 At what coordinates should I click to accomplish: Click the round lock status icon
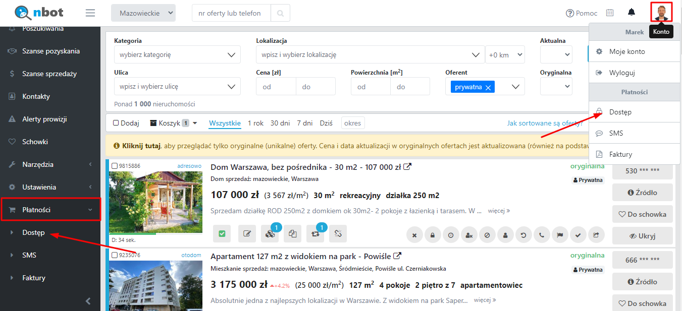[433, 235]
